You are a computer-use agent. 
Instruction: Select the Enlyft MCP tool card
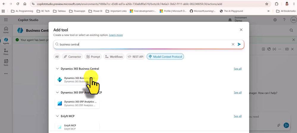(x=77, y=127)
